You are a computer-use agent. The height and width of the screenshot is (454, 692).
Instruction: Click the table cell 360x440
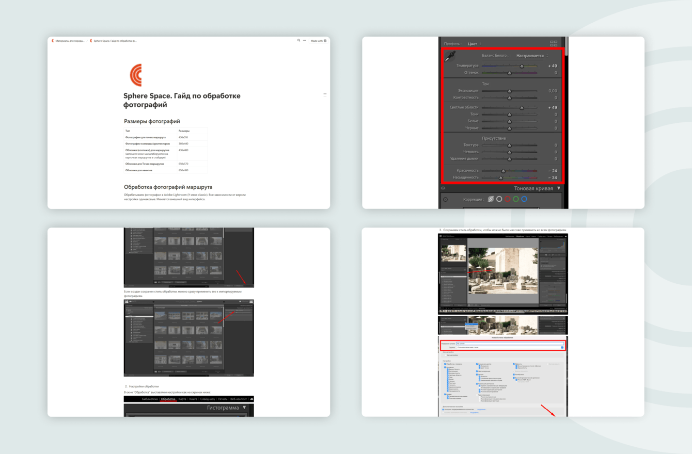coord(192,144)
